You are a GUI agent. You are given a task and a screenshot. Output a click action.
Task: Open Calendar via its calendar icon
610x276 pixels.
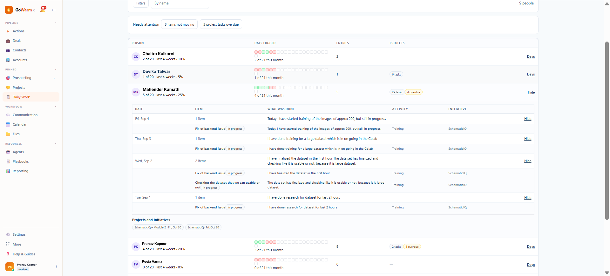(8, 125)
